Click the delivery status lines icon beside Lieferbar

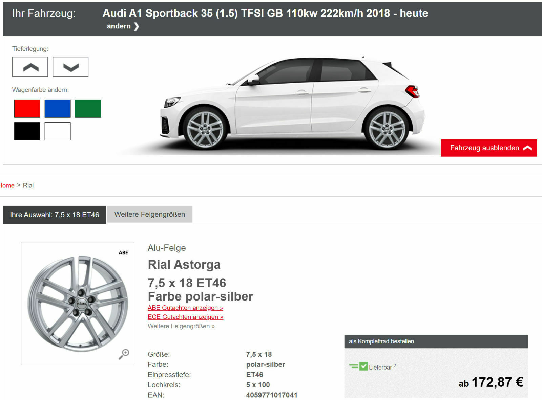pos(353,365)
